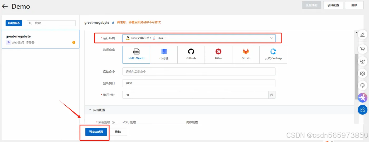Open the customer support headset icon
The height and width of the screenshot is (142, 369).
point(362,85)
